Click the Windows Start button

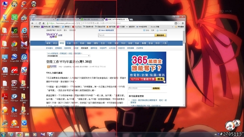[x=3, y=134]
